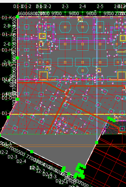The width and height of the screenshot is (126, 187).
Task: Click the D1-2 axis label at top
Action: point(27,6)
